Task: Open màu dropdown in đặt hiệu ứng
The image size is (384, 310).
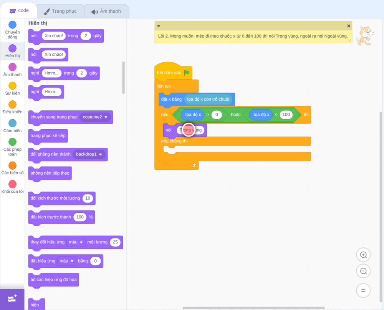Action: point(66,261)
